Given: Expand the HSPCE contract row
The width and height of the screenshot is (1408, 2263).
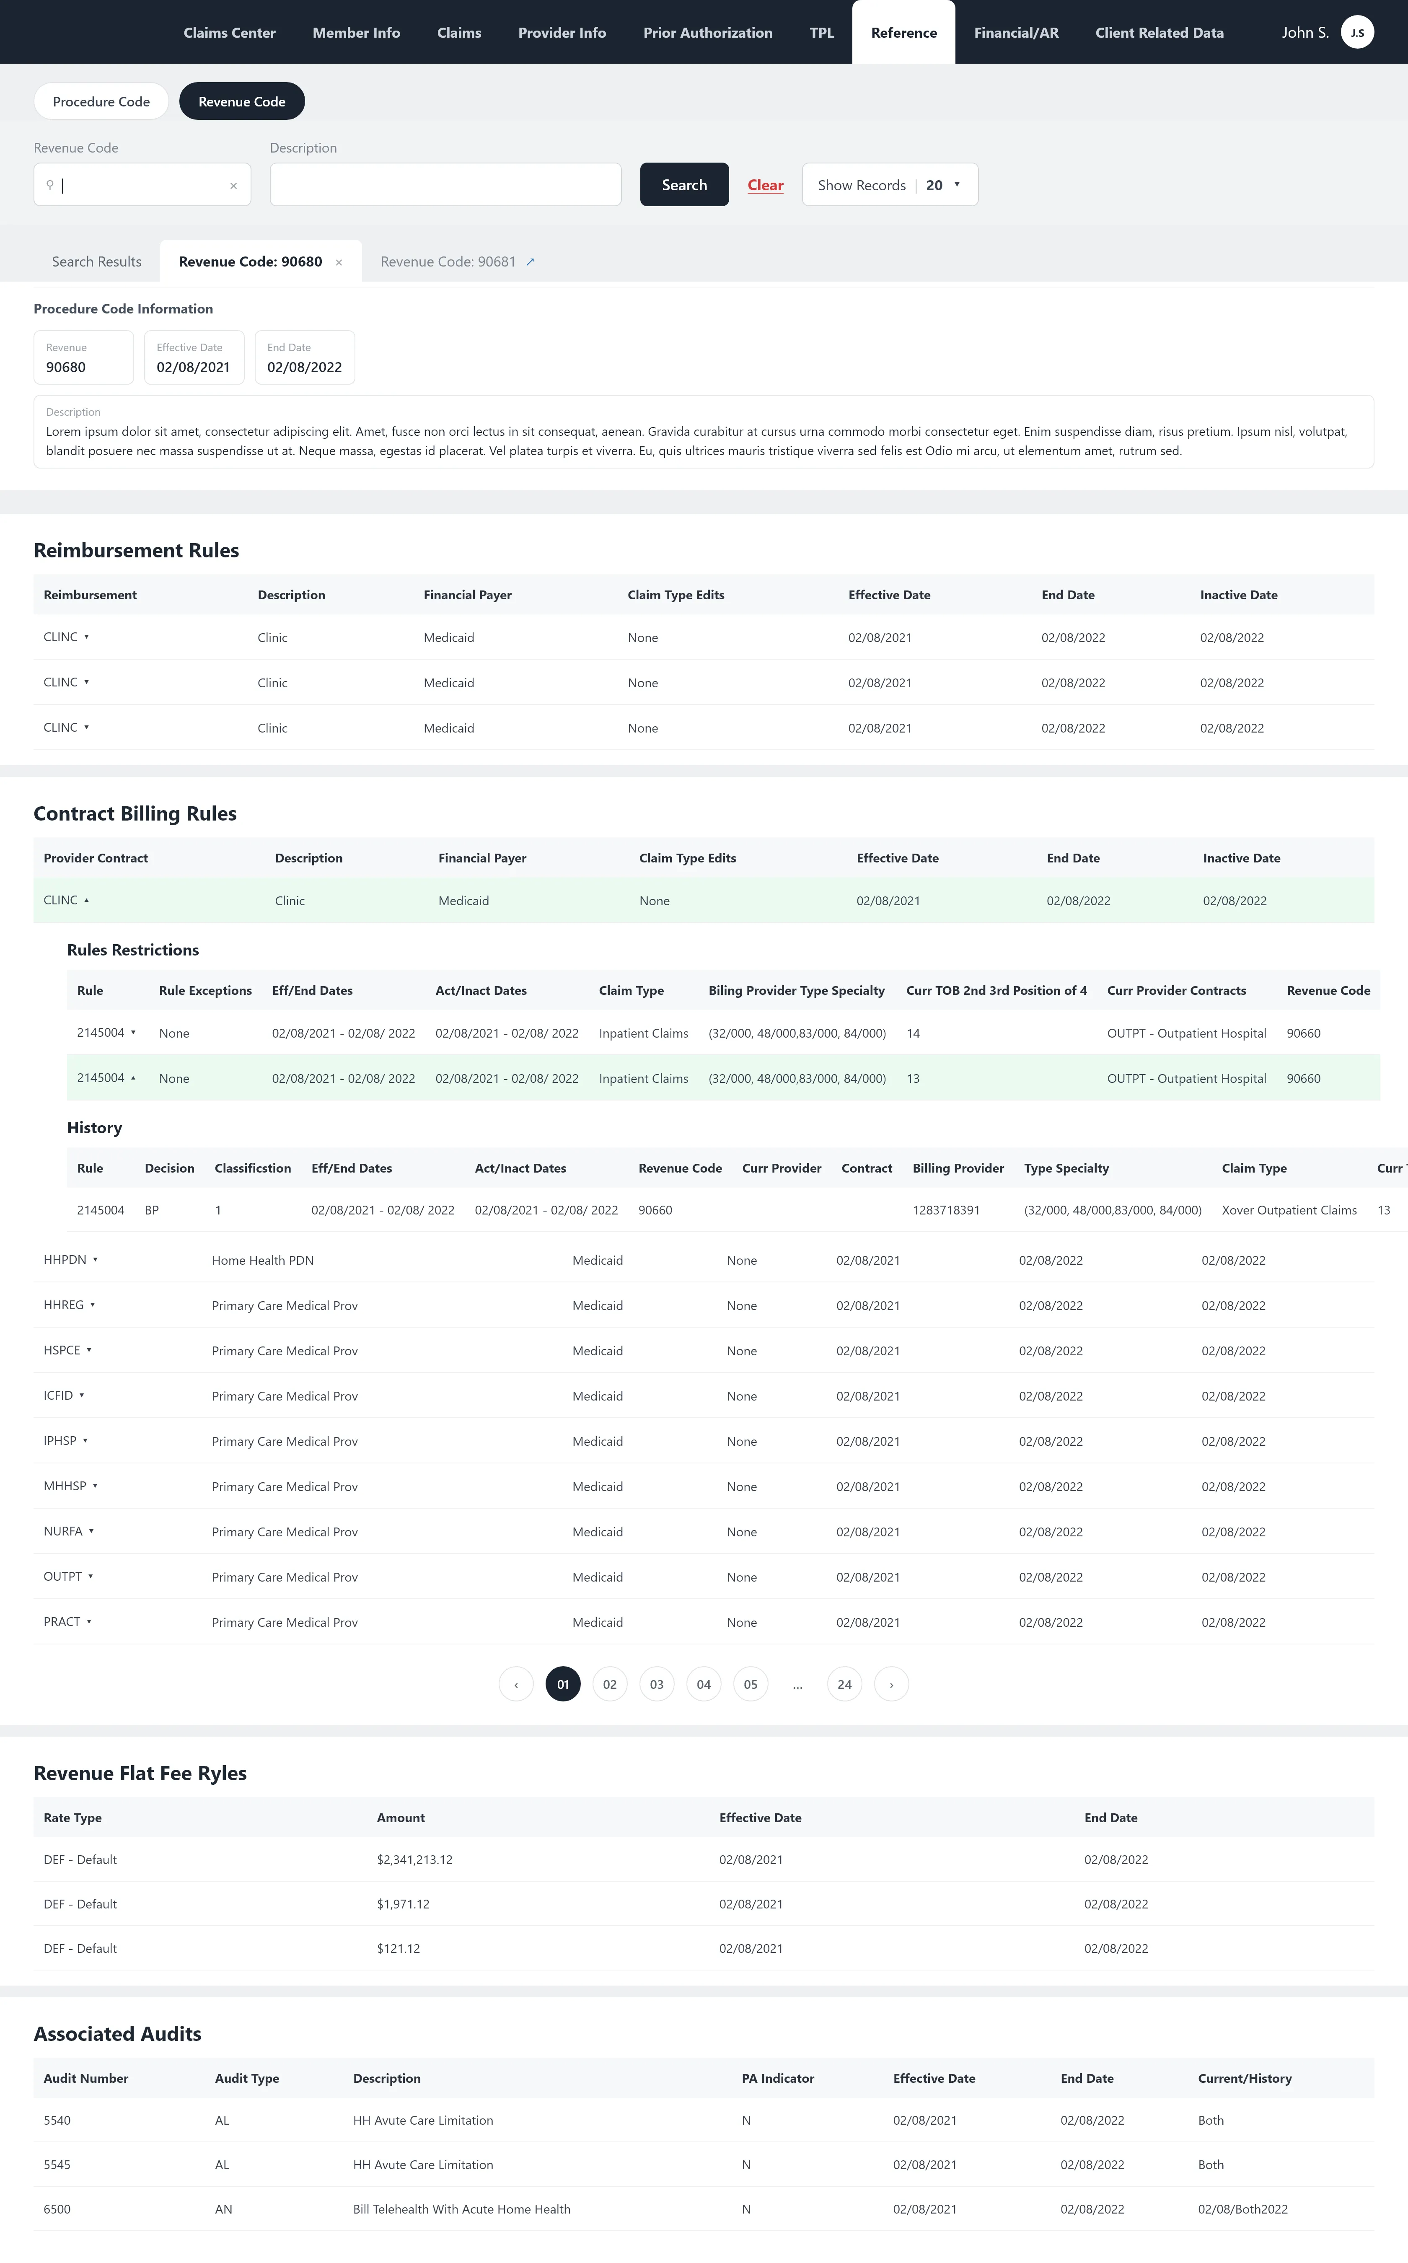Looking at the screenshot, I should (x=88, y=1349).
